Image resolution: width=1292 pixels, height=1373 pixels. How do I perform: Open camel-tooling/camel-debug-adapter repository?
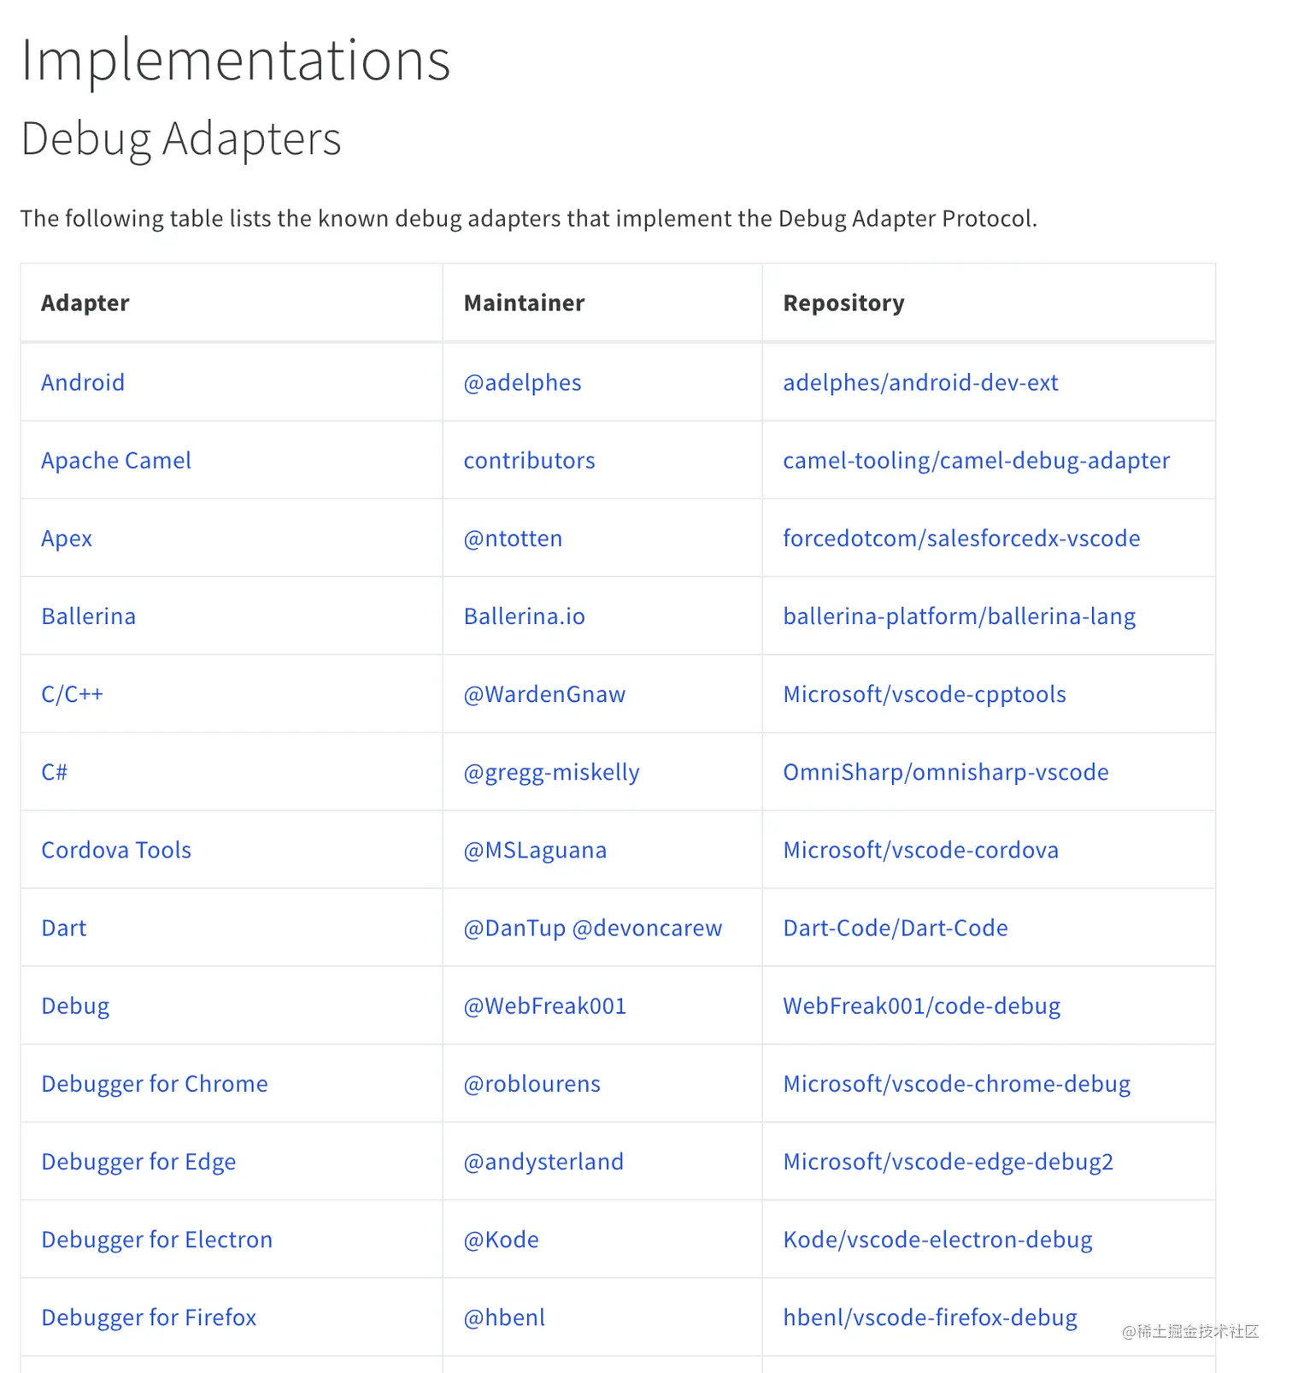pos(977,460)
